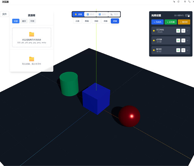Expand the 聚光灯 light settings chevron
Image resolution: width=194 pixels, height=166 pixels.
coord(188,50)
